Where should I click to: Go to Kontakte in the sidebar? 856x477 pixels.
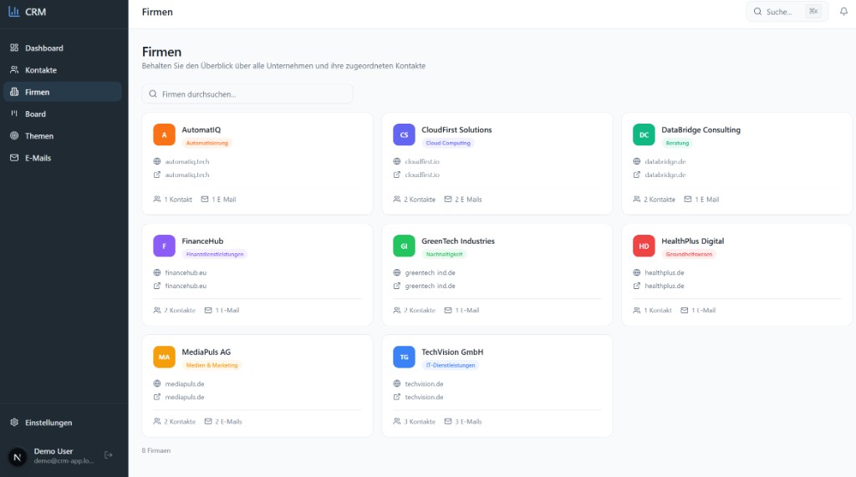point(41,70)
